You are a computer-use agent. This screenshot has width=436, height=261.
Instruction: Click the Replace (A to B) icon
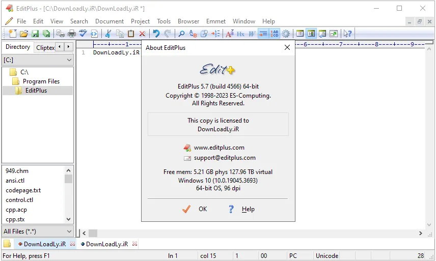click(x=193, y=34)
